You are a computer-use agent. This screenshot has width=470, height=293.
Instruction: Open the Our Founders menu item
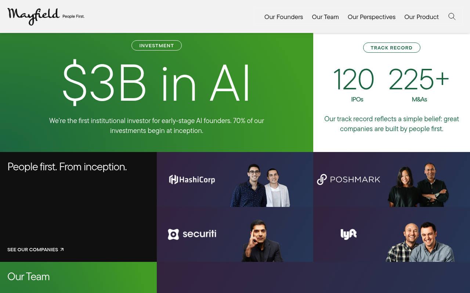[283, 17]
